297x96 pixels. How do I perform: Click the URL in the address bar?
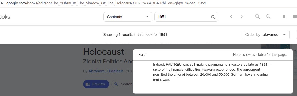[106, 3]
